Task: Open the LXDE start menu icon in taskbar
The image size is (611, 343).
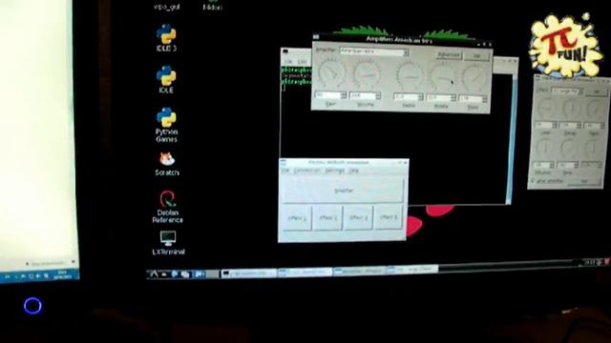Action: (x=154, y=273)
